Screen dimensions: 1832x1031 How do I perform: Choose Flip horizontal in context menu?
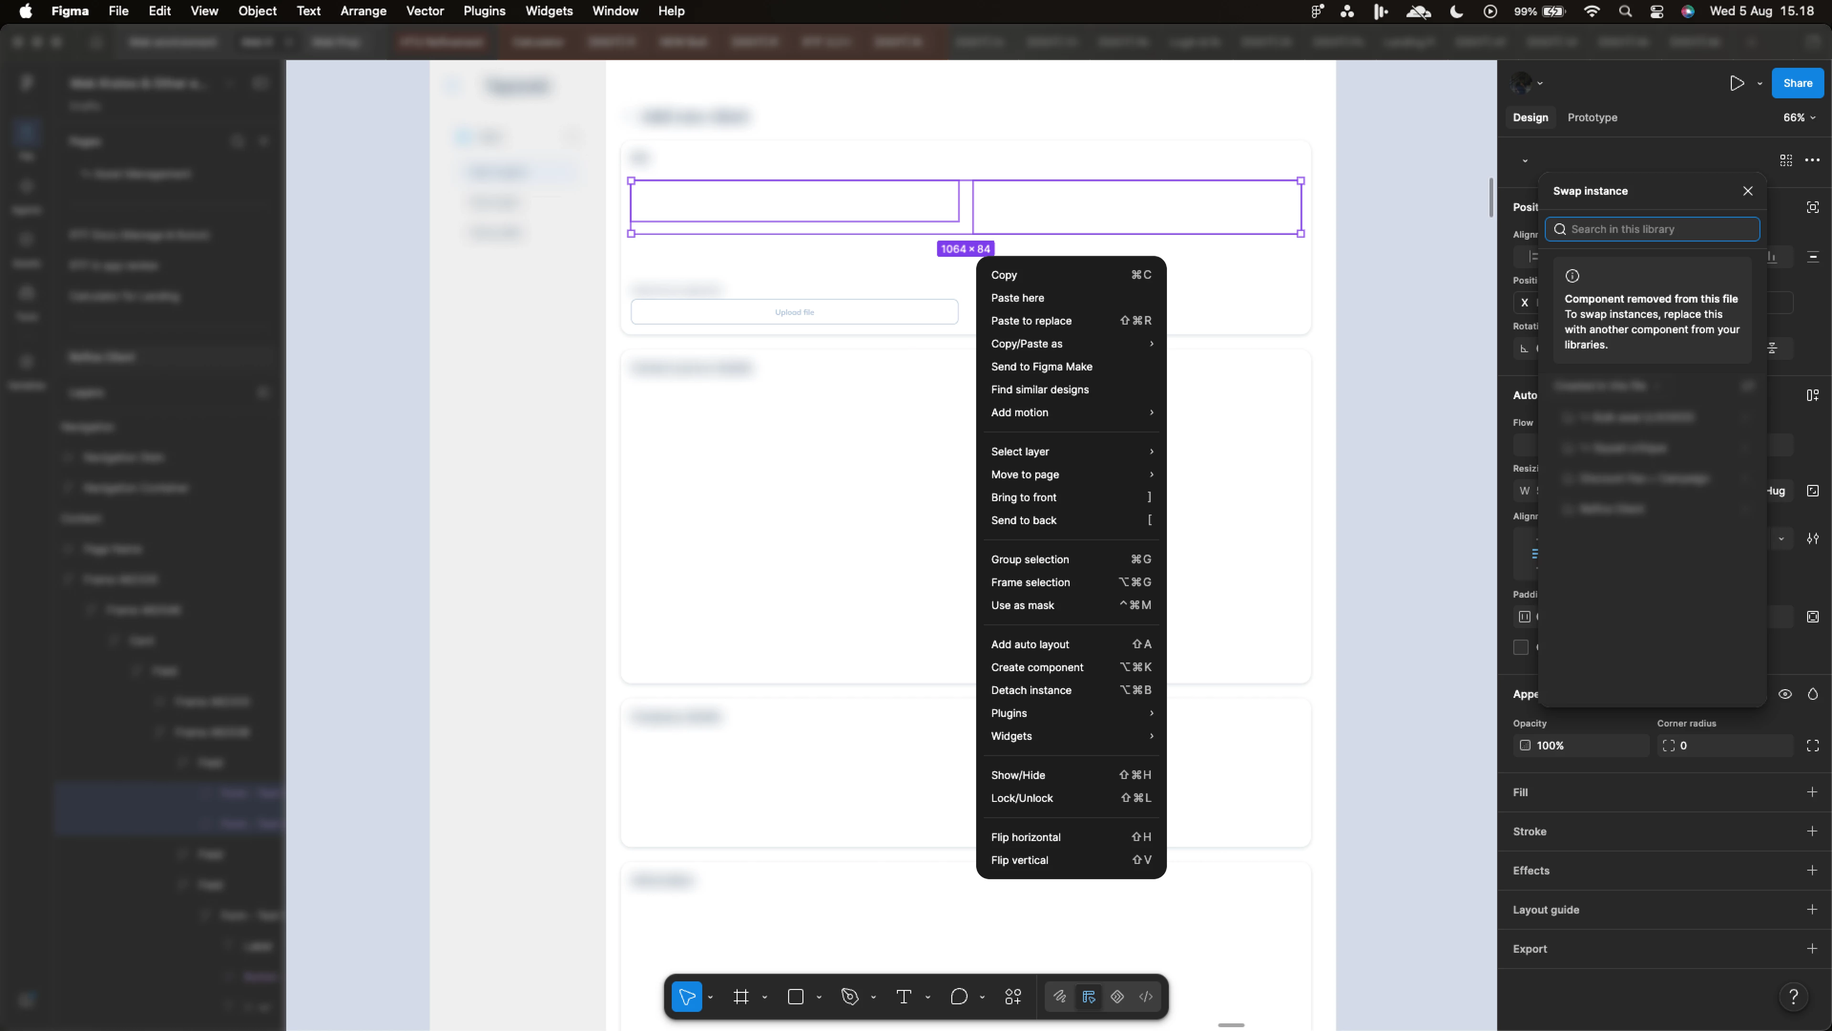[1071, 838]
